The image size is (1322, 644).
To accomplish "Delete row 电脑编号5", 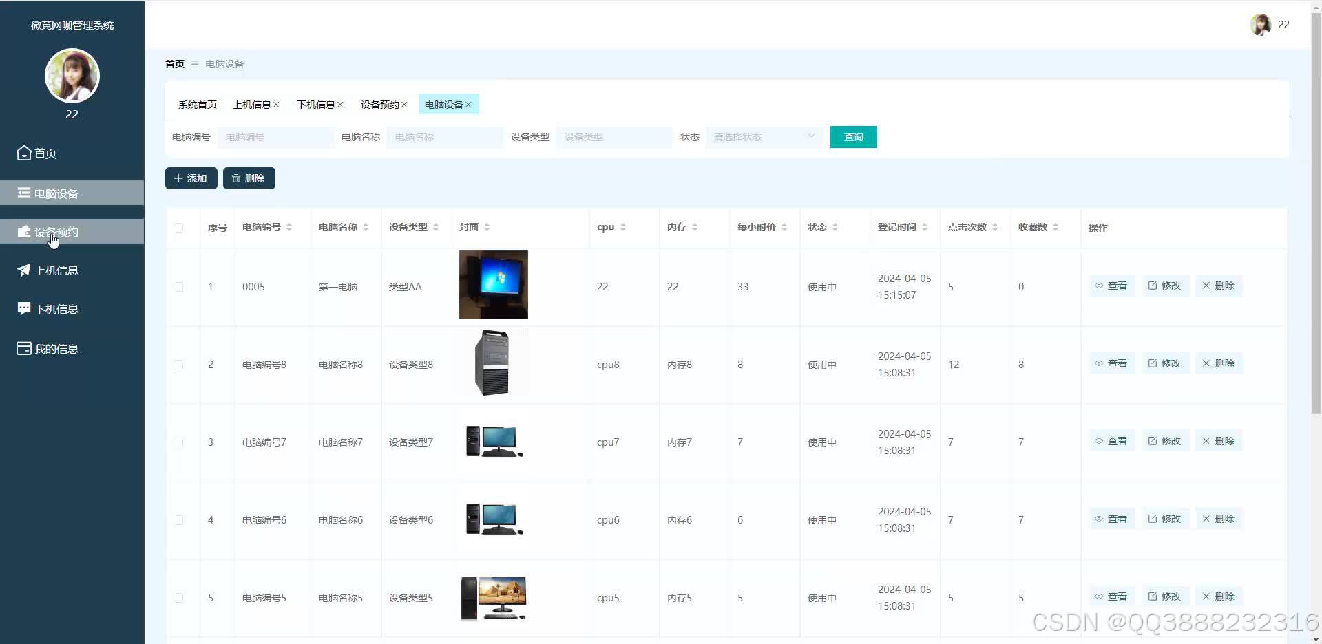I will (1219, 597).
